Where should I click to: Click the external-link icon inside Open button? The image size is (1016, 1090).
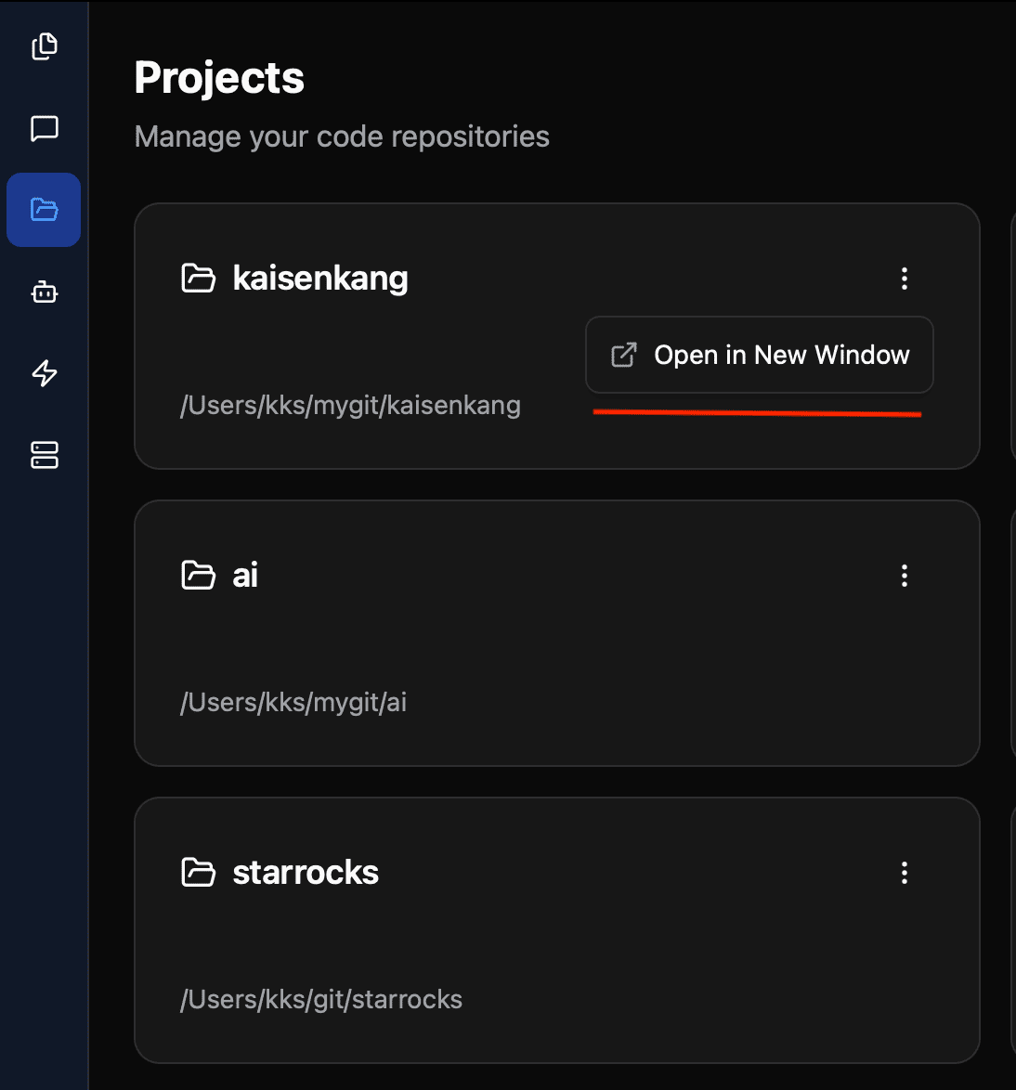(623, 354)
